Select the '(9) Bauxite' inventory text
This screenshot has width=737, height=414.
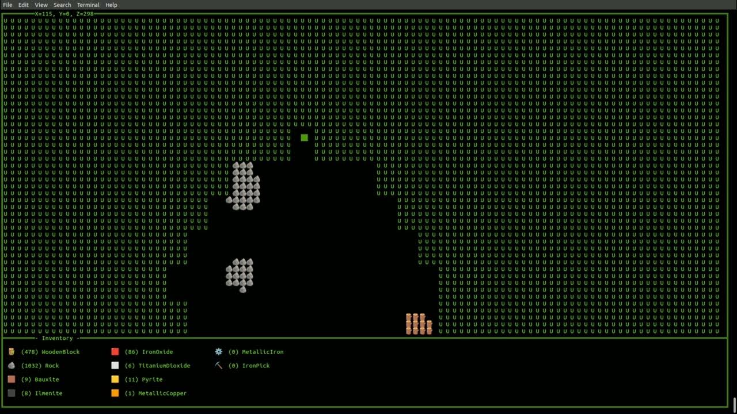coord(40,379)
